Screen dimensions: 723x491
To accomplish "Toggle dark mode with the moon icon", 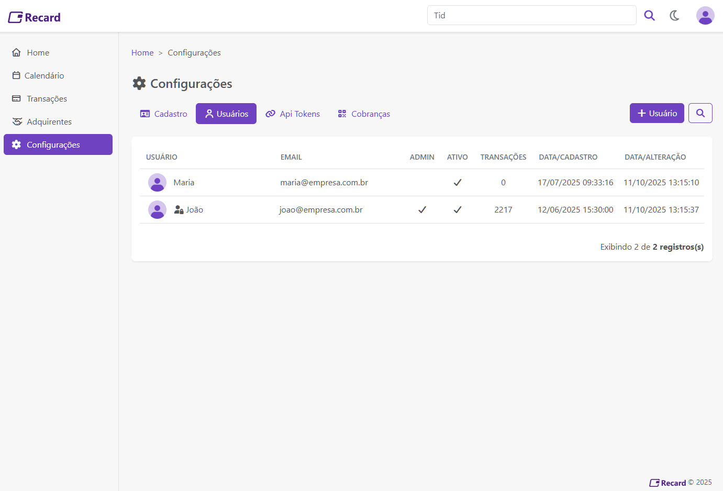I will click(674, 16).
